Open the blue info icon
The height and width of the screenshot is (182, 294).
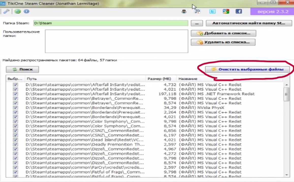[x=26, y=11]
